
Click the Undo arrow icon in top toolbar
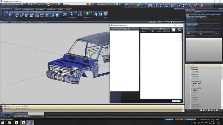[40, 4]
